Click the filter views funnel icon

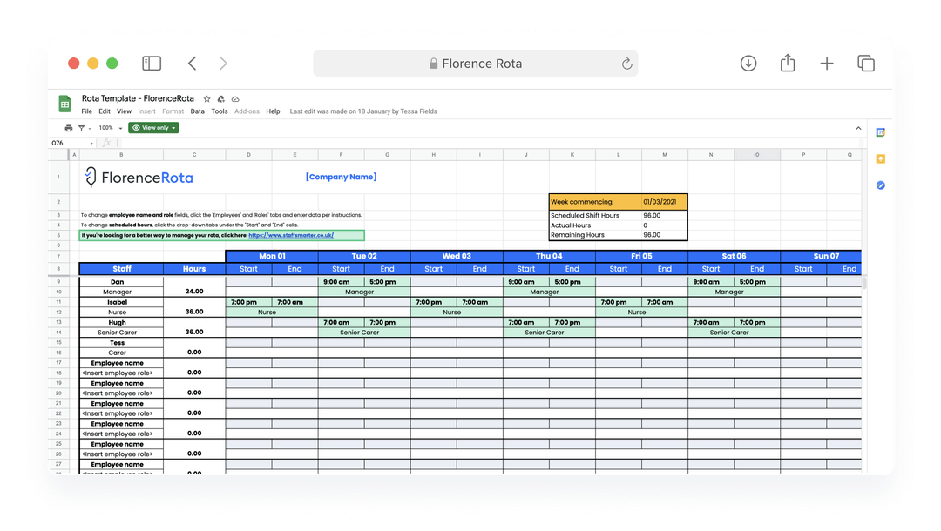[80, 127]
